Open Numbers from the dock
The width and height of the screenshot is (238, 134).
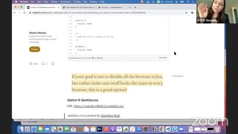click(126, 129)
